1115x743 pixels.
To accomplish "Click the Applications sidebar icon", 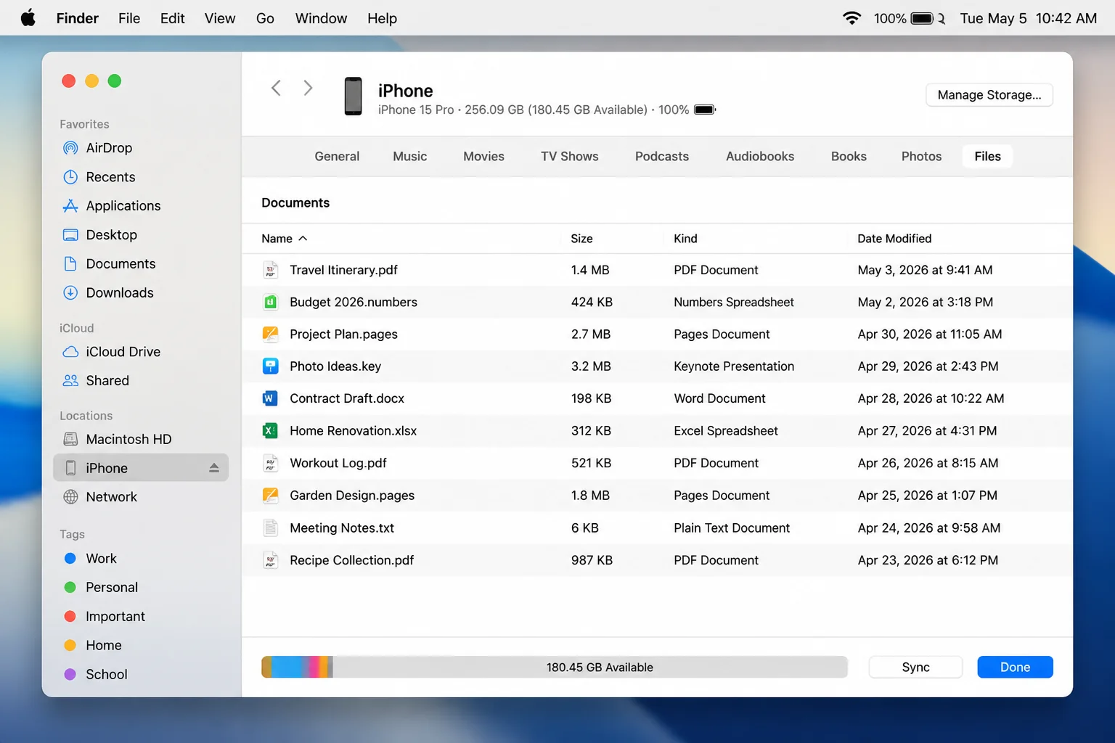I will pyautogui.click(x=70, y=206).
